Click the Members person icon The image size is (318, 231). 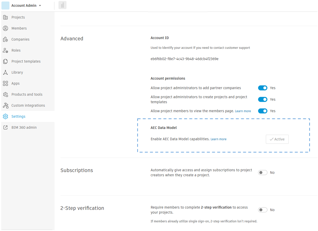tap(5, 28)
